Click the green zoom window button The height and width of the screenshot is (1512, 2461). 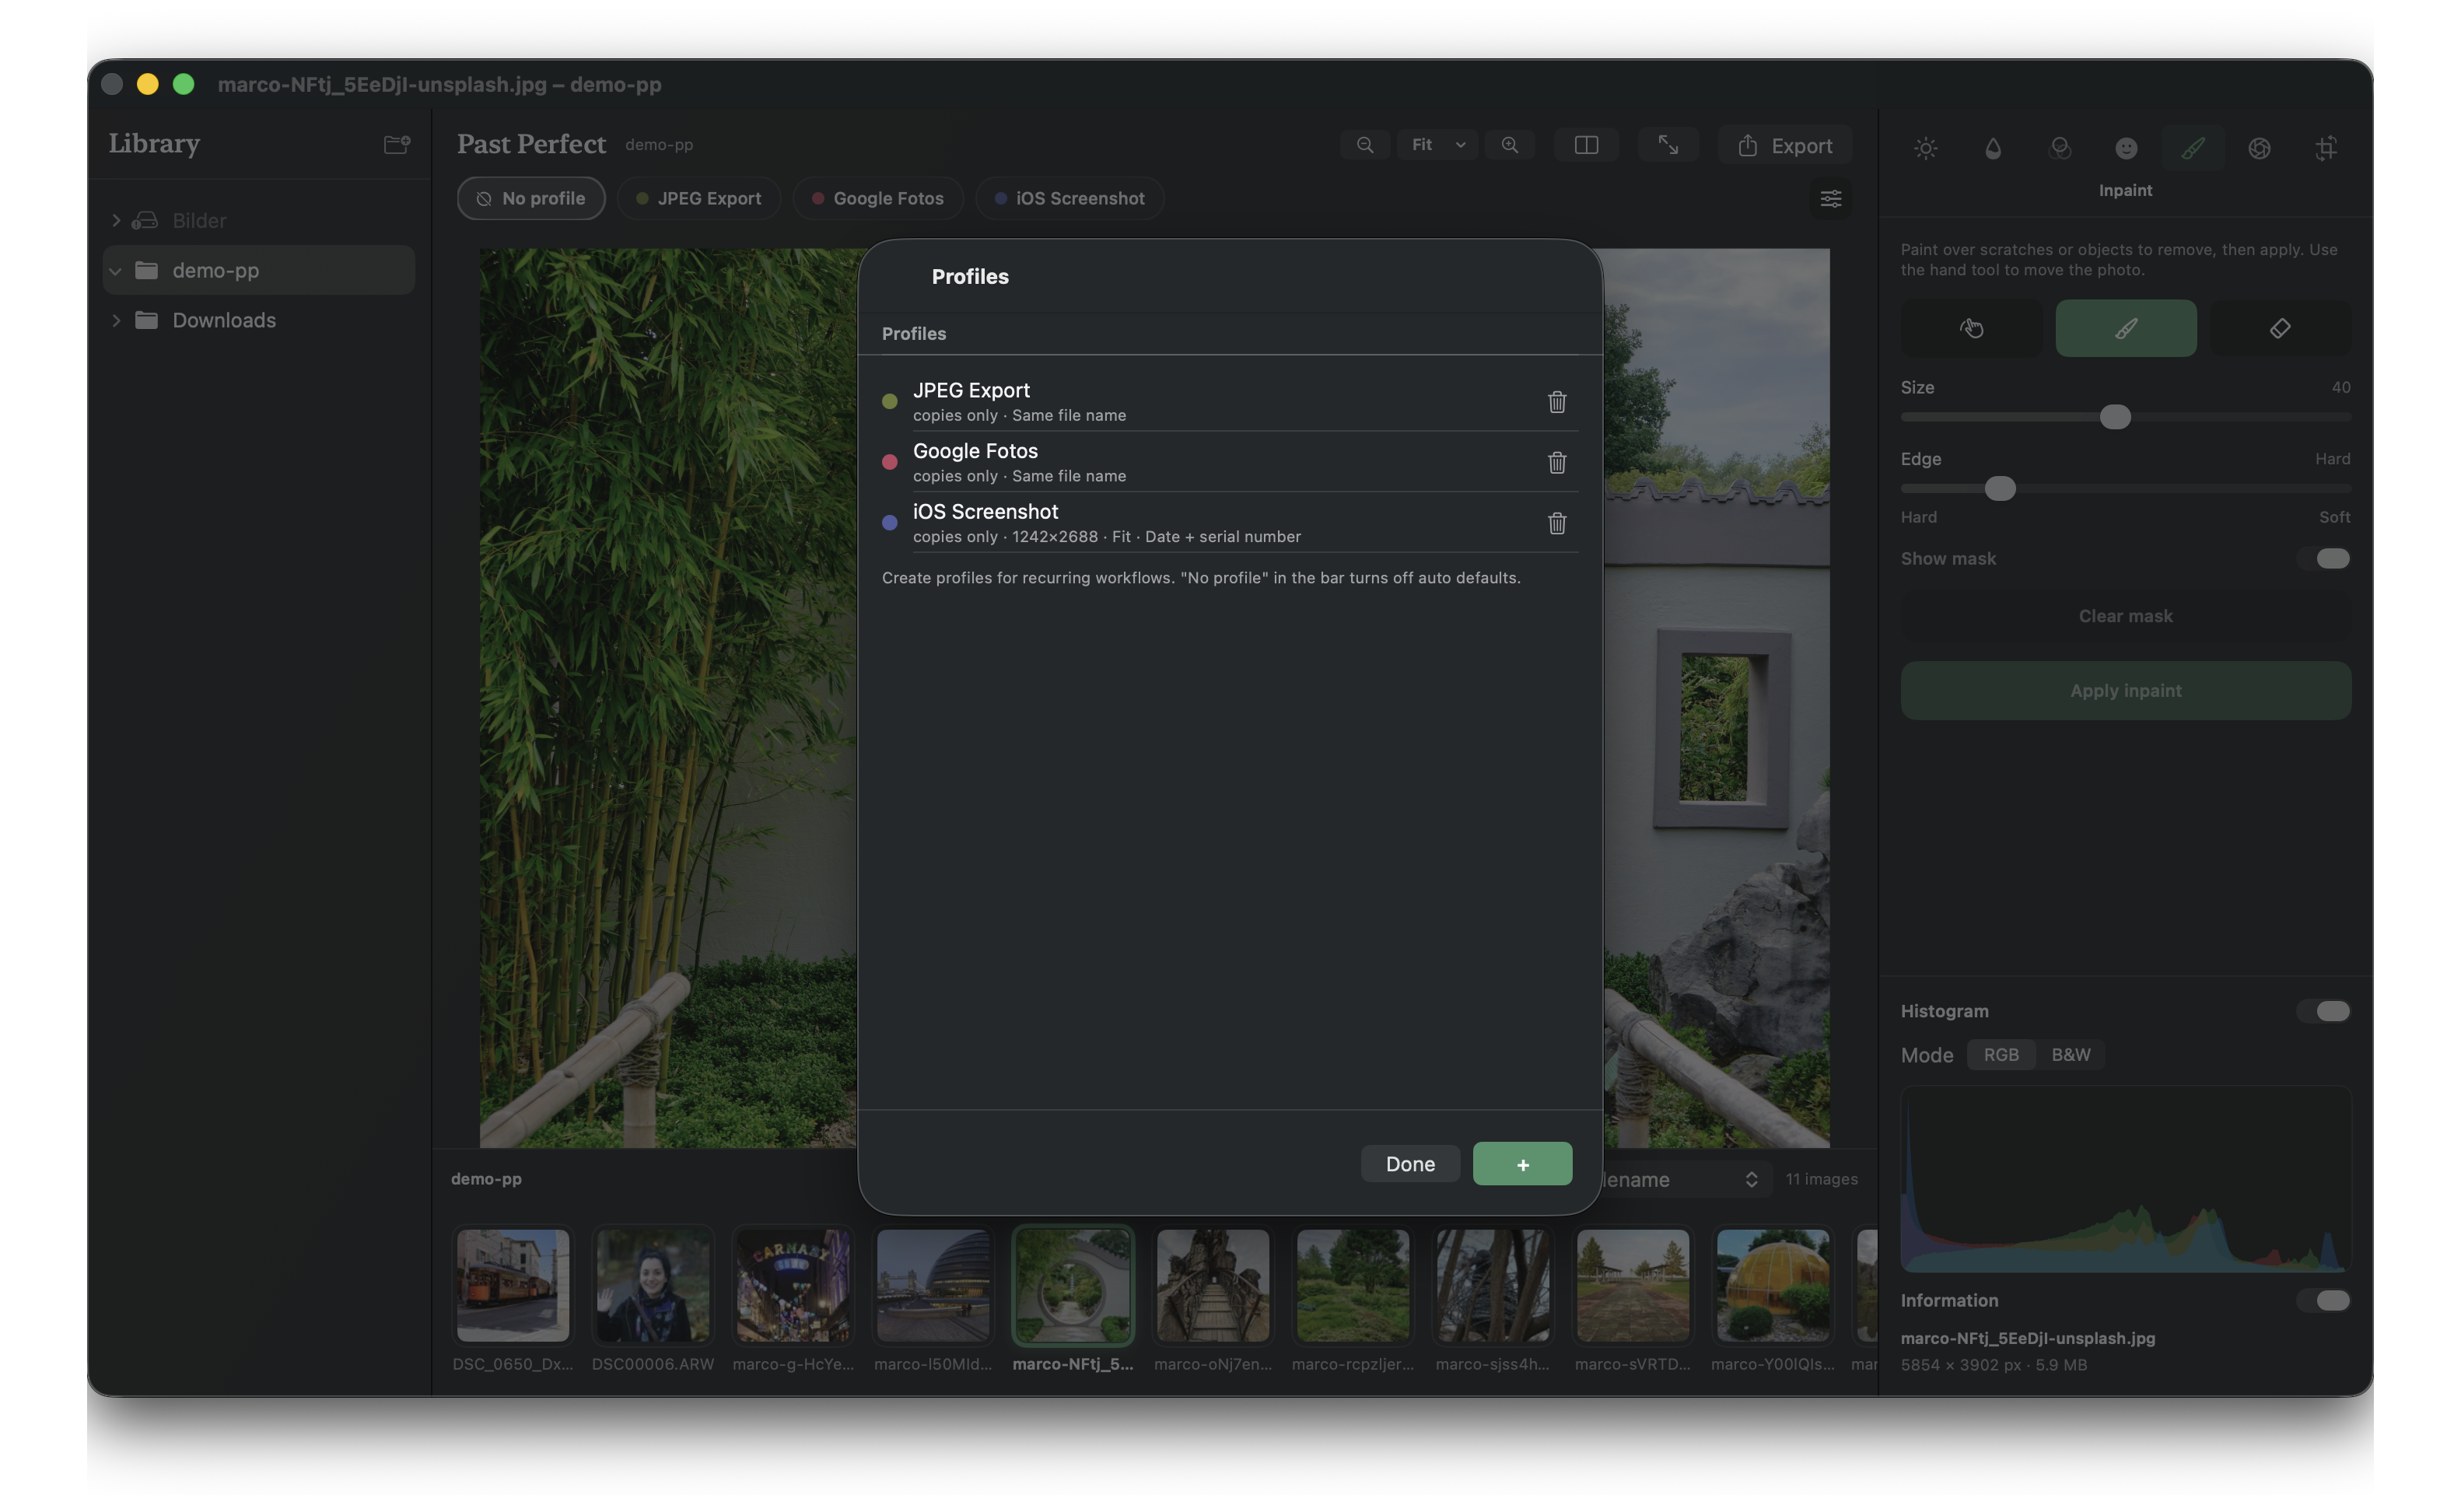(x=183, y=84)
